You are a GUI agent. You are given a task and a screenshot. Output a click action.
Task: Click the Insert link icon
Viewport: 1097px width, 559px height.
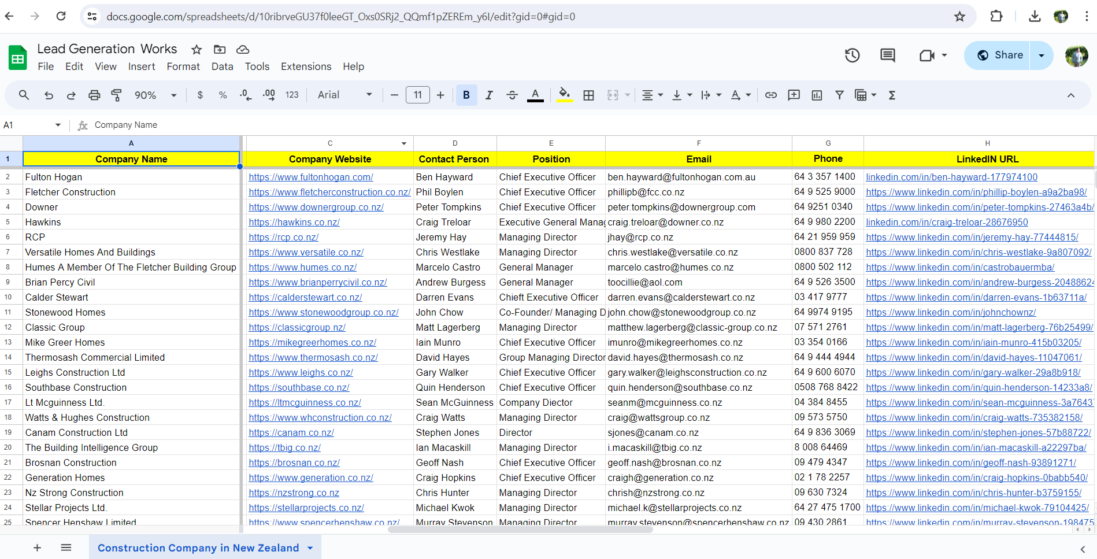(x=770, y=95)
